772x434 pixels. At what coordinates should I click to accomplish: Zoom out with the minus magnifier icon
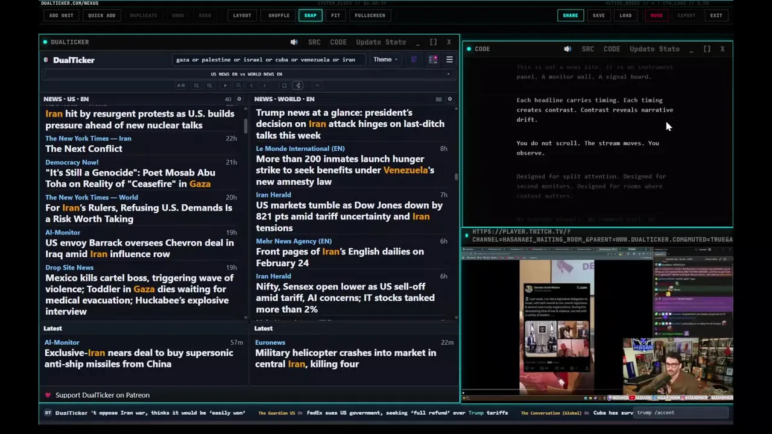point(196,86)
